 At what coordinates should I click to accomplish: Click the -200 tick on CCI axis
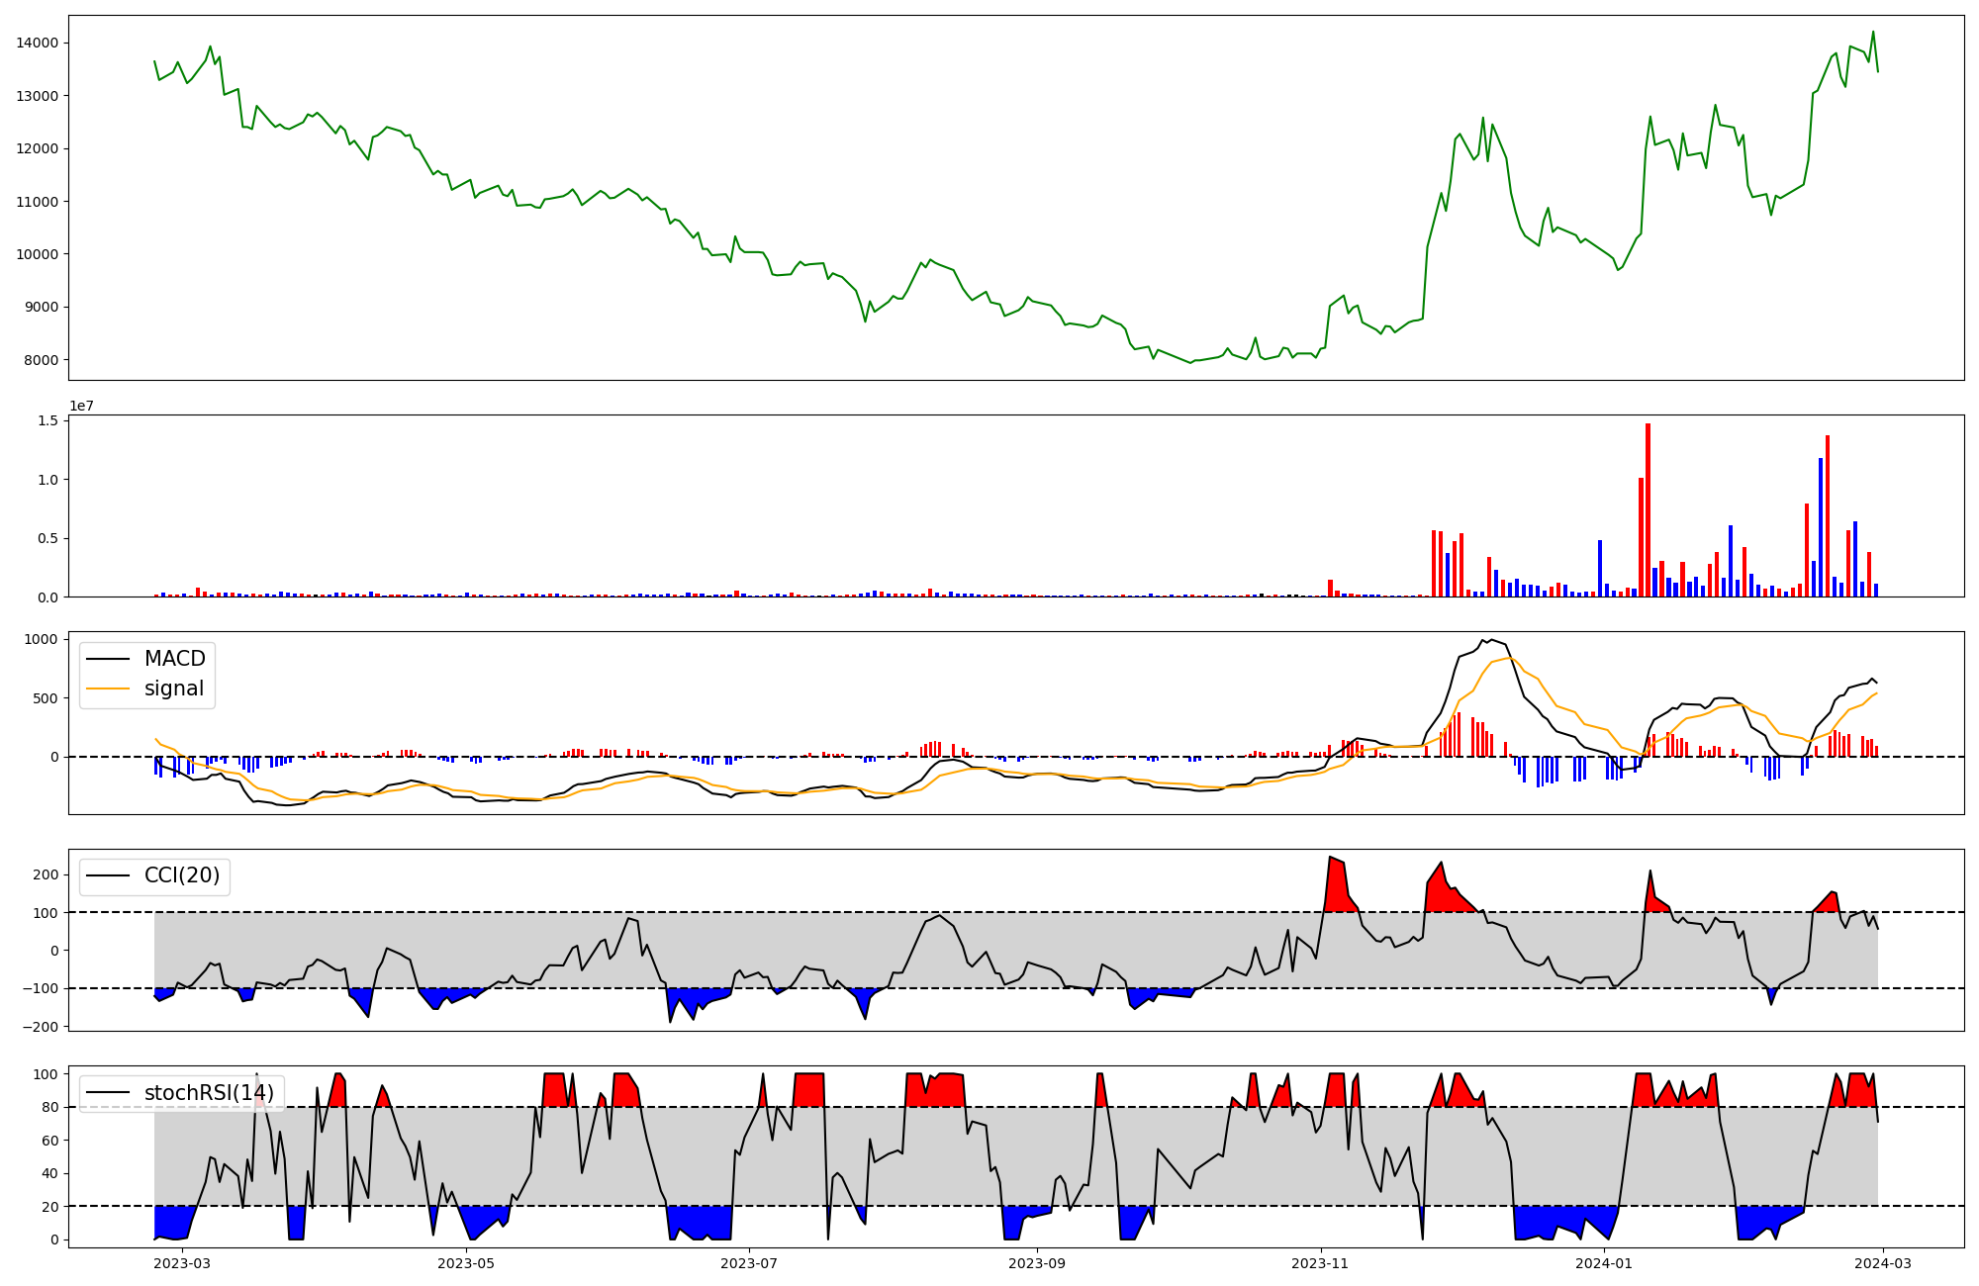click(x=40, y=1027)
